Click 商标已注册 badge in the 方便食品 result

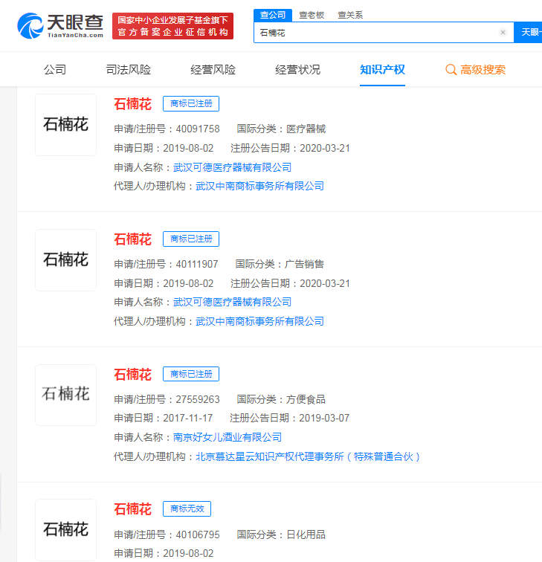pyautogui.click(x=191, y=374)
